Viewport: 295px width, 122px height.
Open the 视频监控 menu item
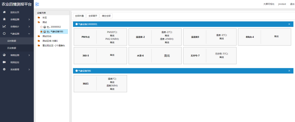[x=17, y=62]
